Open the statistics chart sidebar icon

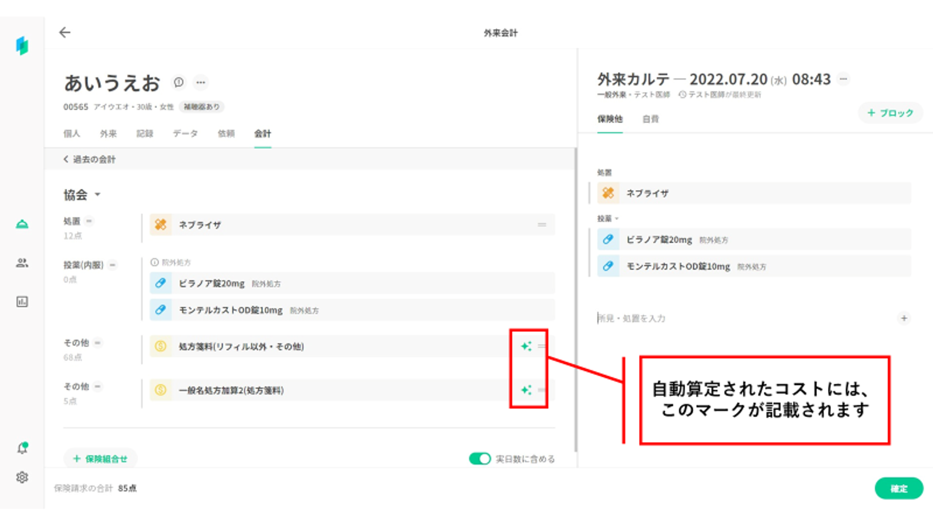coord(22,302)
